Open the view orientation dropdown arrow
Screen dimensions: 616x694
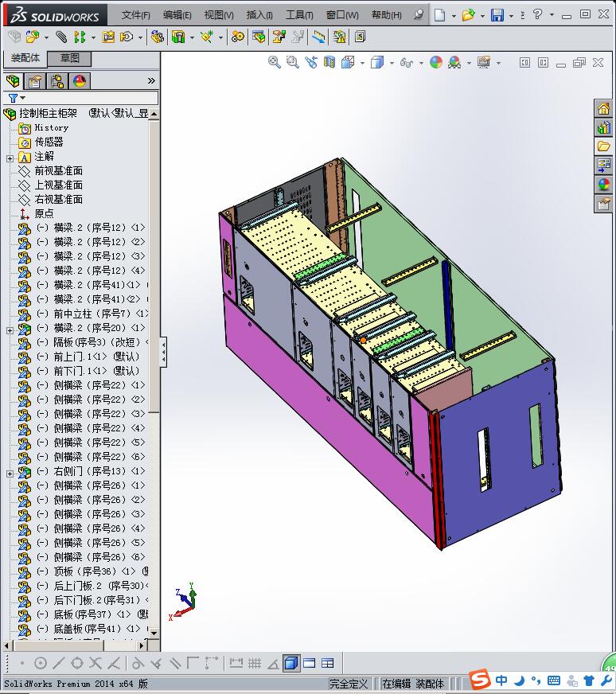tap(362, 63)
